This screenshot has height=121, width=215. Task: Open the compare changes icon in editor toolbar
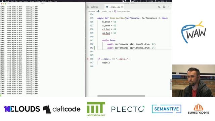pos(159,7)
